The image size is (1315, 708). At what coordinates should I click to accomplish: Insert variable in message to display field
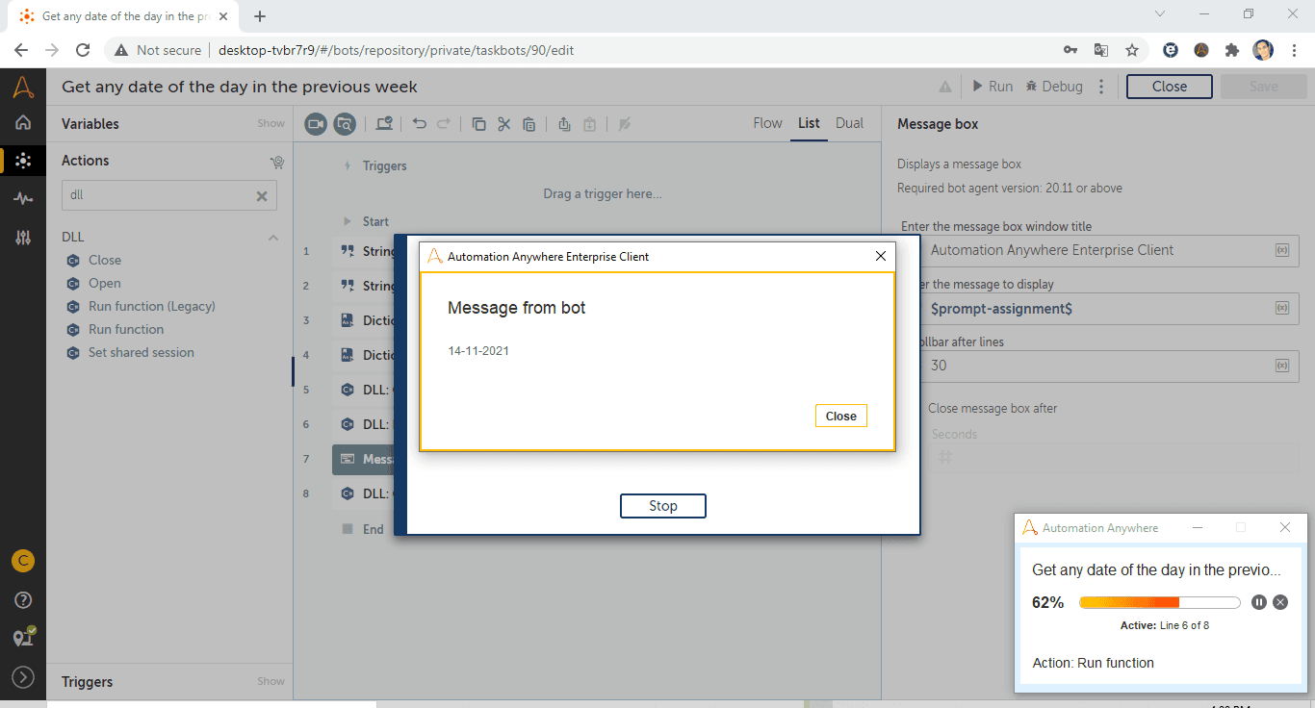(1281, 309)
